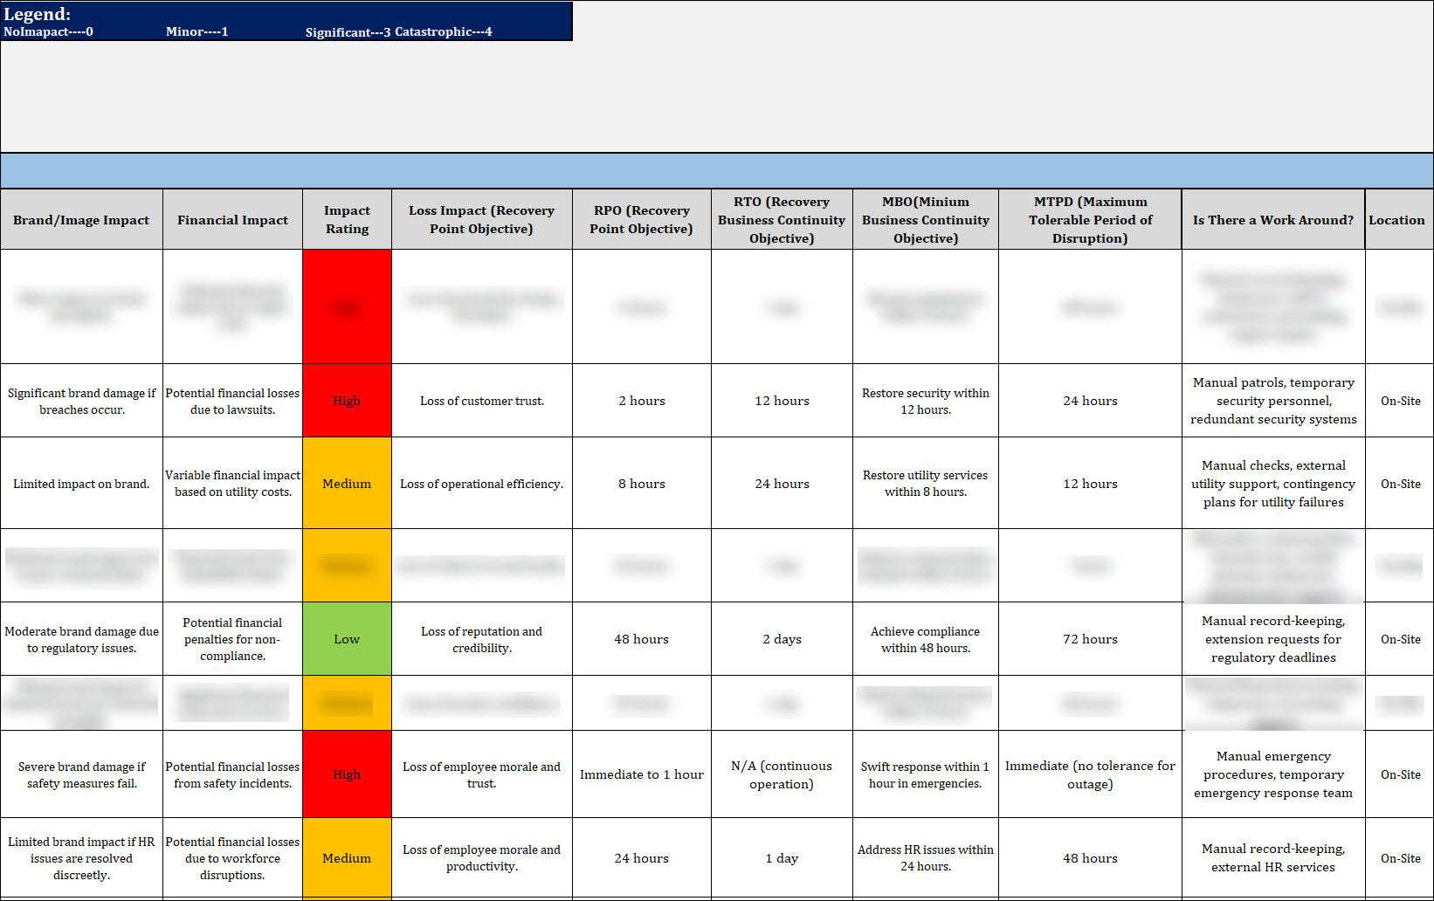This screenshot has width=1434, height=901.
Task: Click the MTPD column header
Action: [x=1089, y=219]
